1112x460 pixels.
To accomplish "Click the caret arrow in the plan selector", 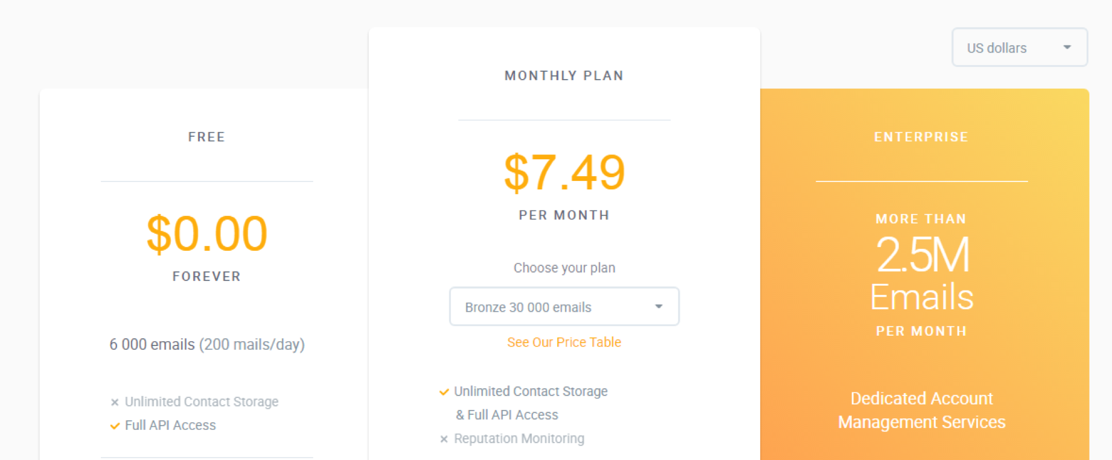I will pyautogui.click(x=659, y=307).
